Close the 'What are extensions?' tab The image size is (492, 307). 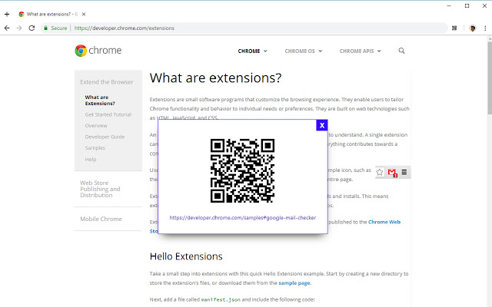(x=84, y=14)
